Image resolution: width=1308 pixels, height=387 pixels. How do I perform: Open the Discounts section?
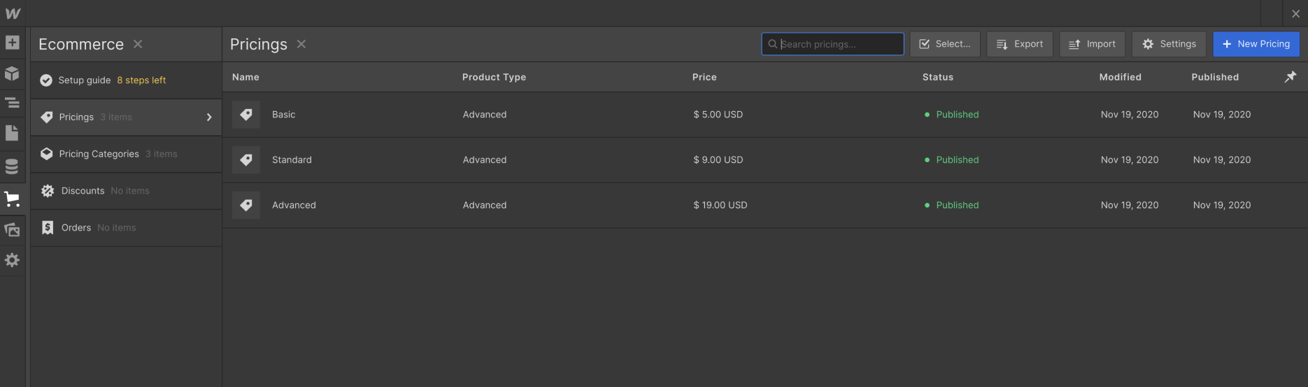point(83,191)
